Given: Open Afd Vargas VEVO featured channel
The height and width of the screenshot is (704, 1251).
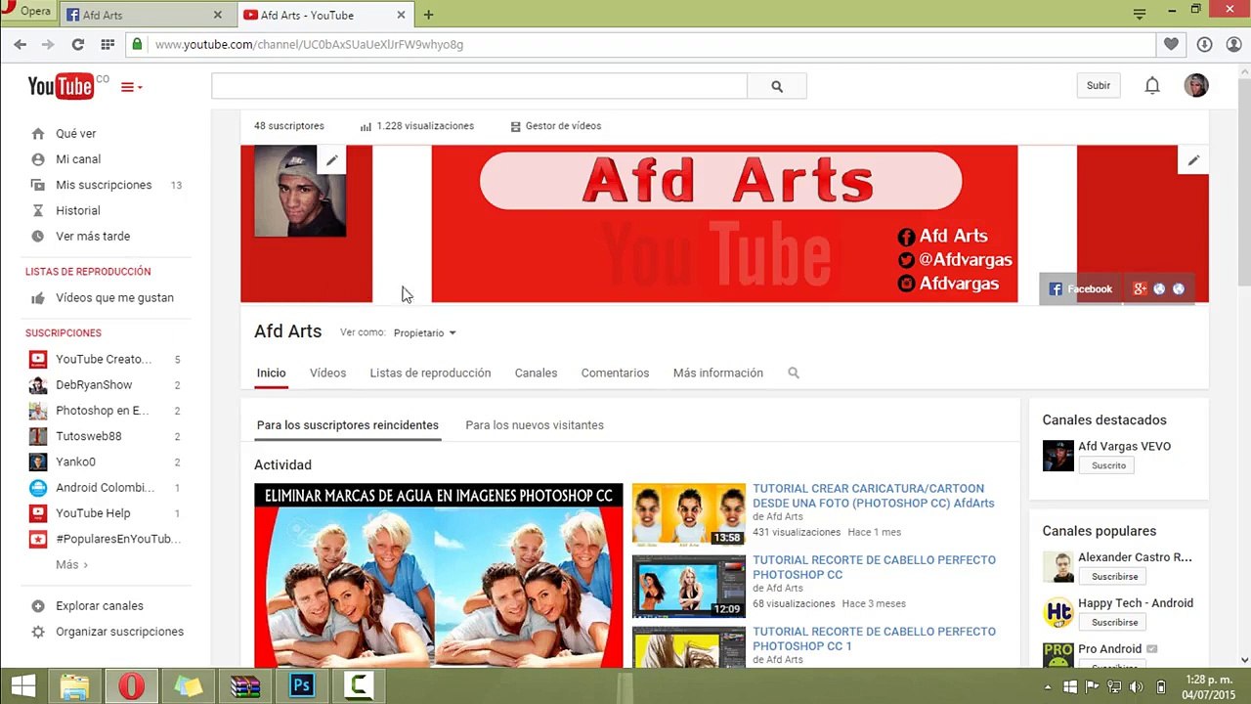Looking at the screenshot, I should point(1124,447).
